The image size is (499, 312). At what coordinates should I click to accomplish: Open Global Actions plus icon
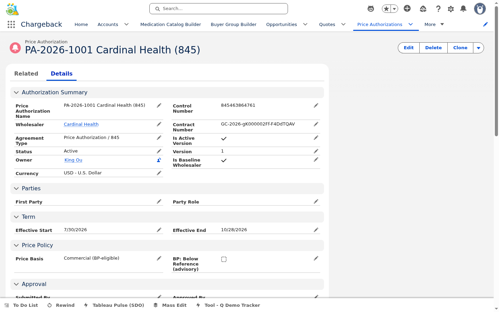click(x=407, y=9)
